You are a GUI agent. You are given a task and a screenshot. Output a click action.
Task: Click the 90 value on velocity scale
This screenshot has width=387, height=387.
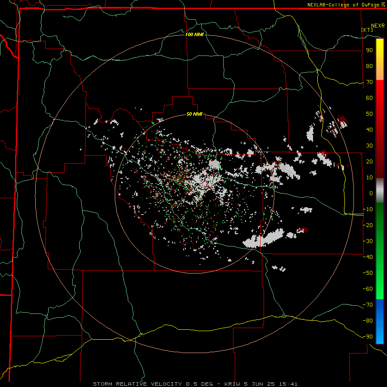[369, 50]
